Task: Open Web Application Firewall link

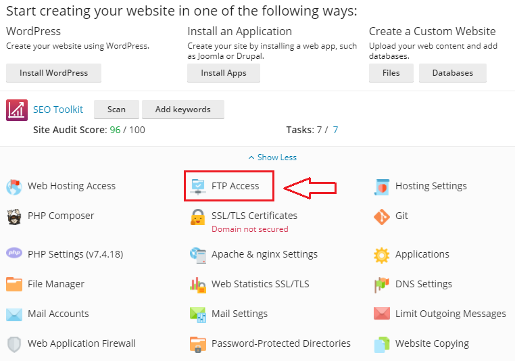Action: 82,343
